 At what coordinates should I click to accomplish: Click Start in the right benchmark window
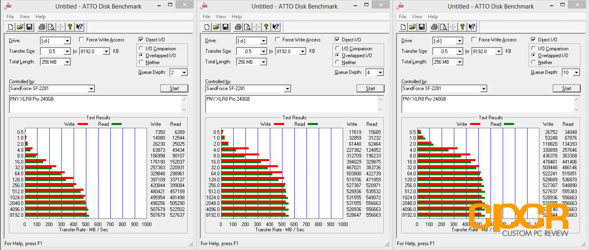(x=567, y=88)
